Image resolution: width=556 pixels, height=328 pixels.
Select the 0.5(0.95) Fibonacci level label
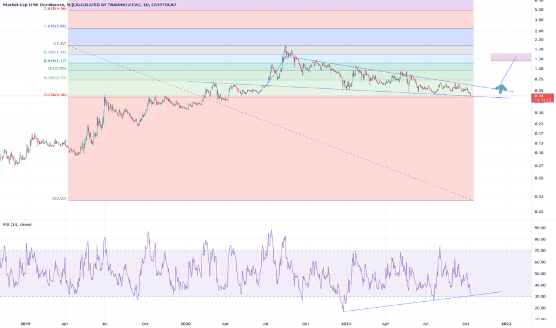tap(57, 69)
